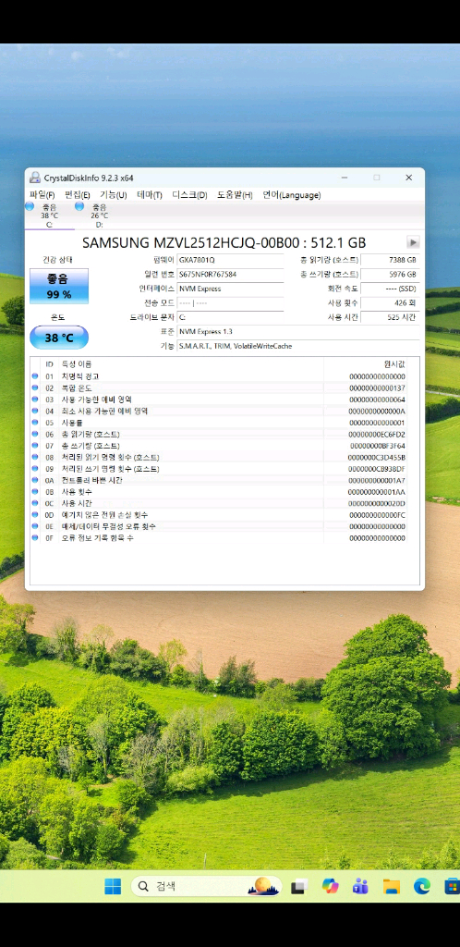Click the status dot of row 07
The width and height of the screenshot is (460, 947).
point(35,446)
